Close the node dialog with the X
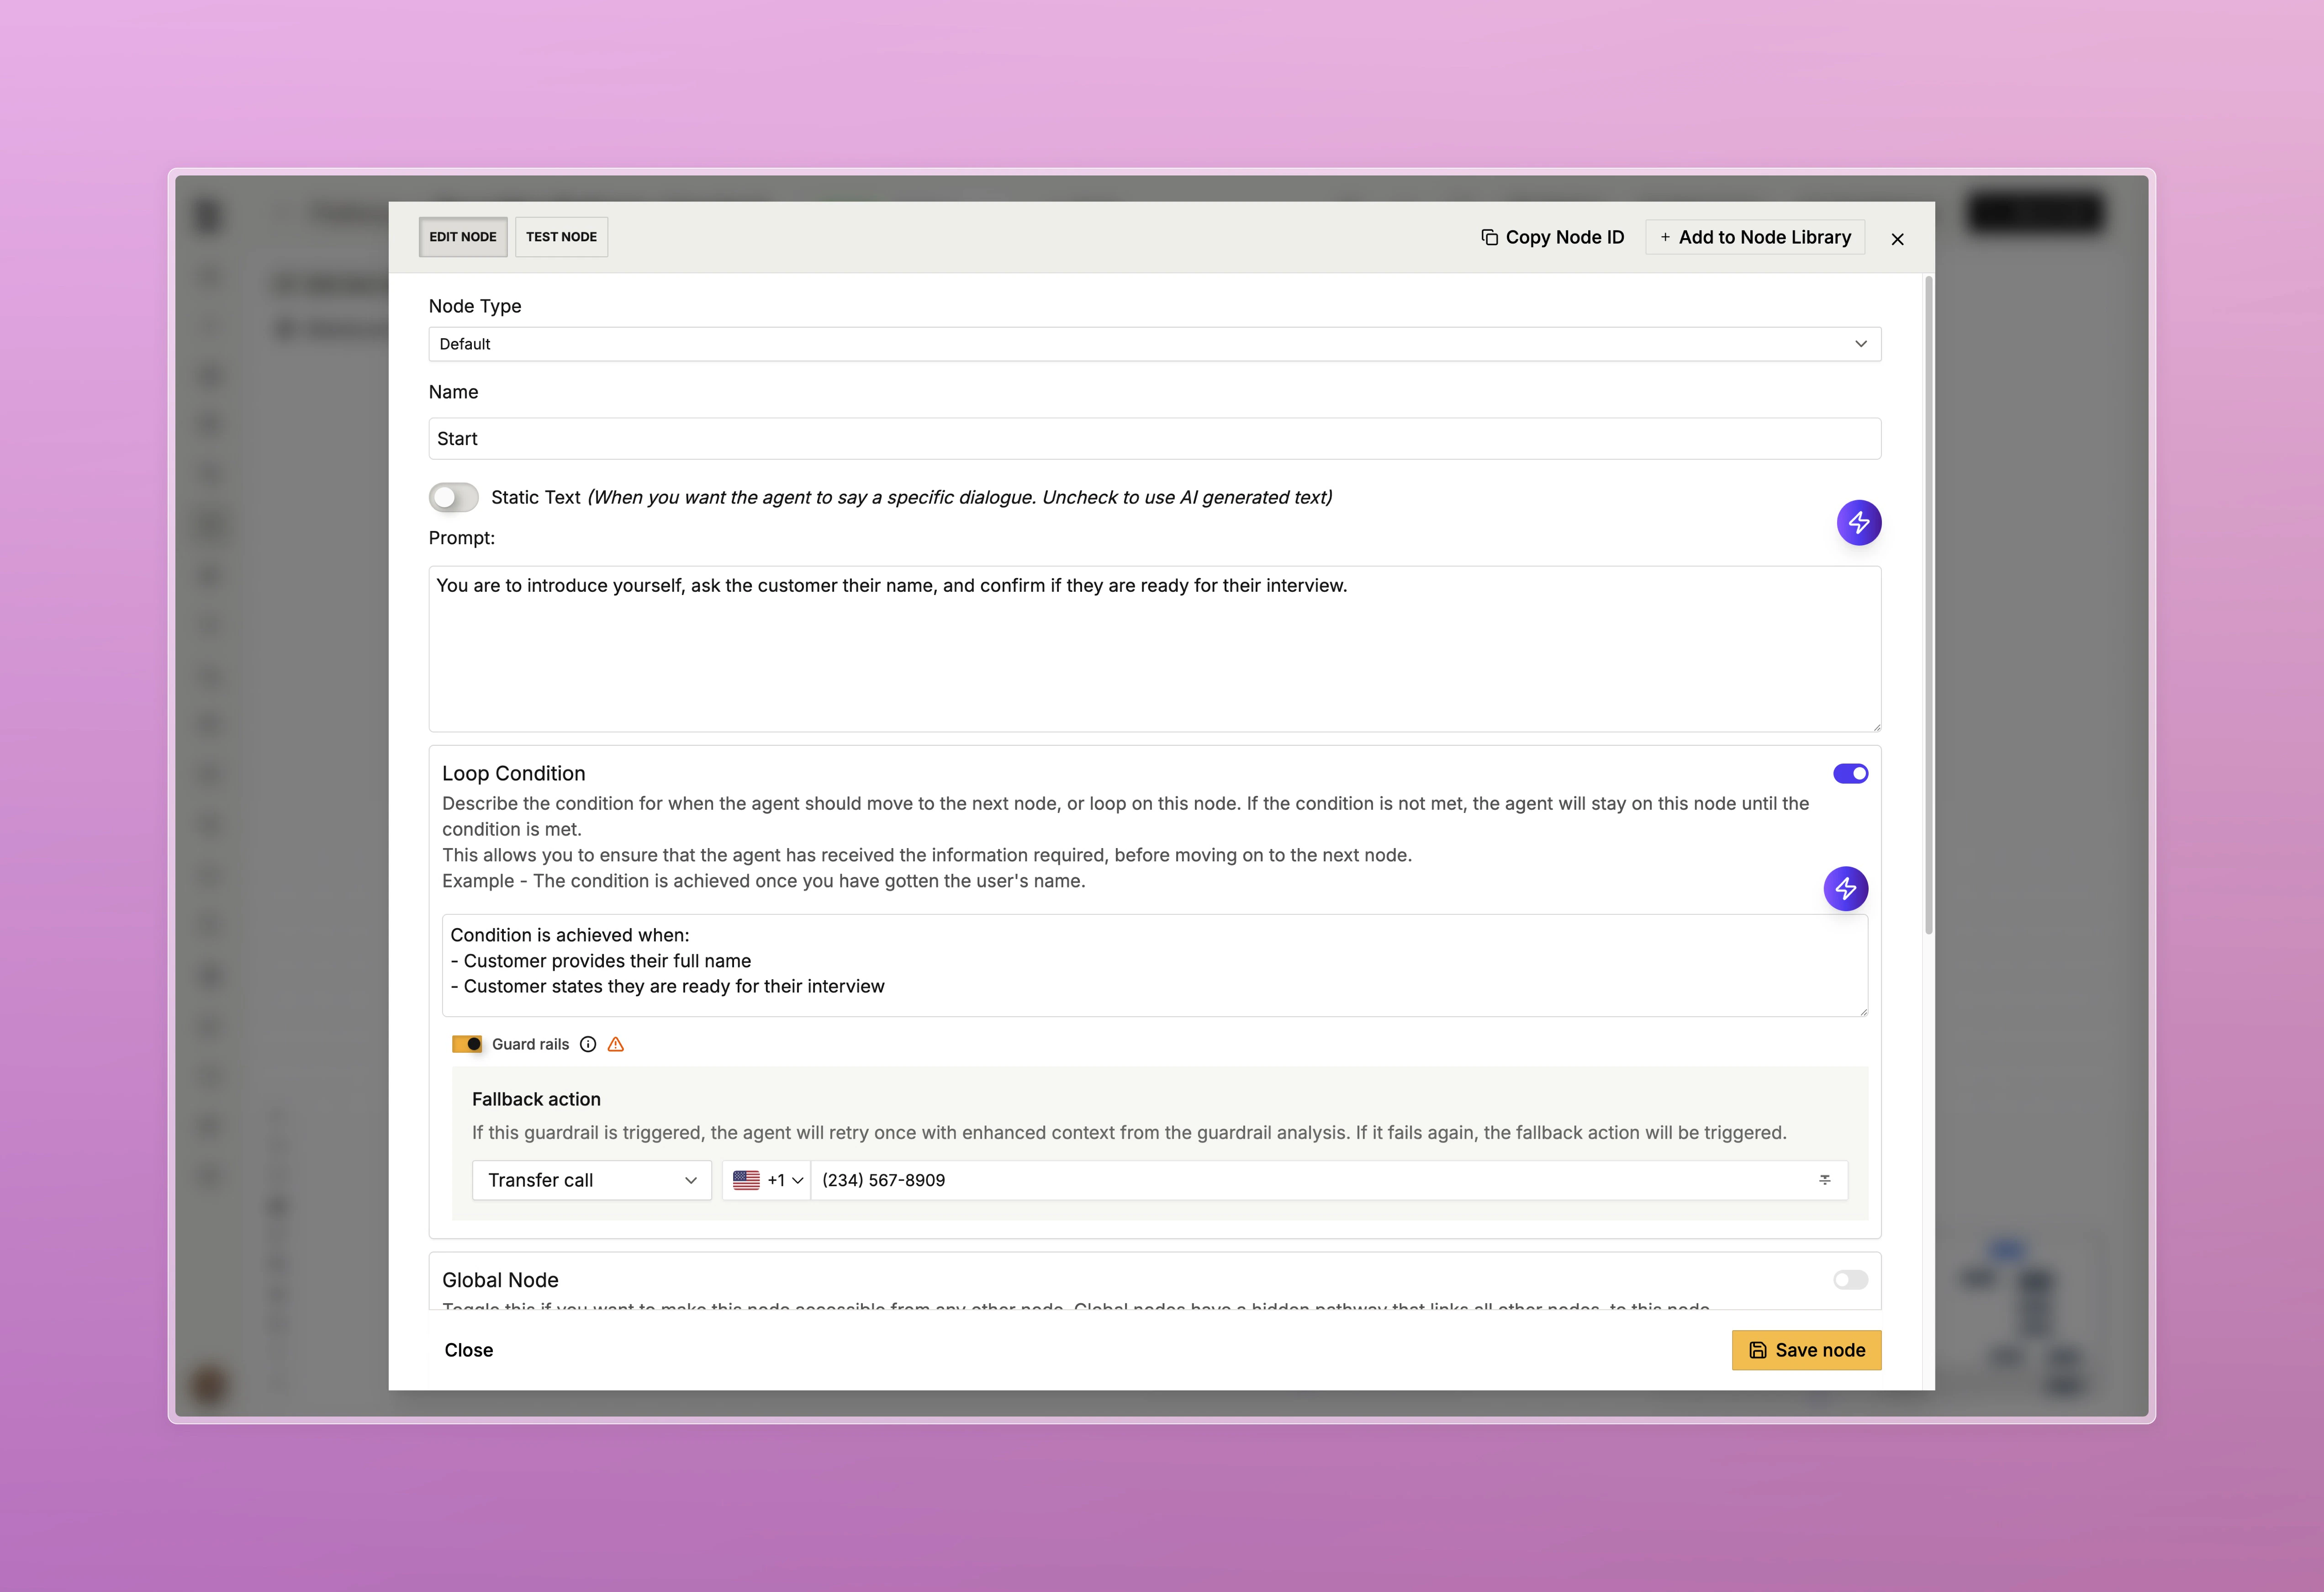The image size is (2324, 1592). (1897, 239)
